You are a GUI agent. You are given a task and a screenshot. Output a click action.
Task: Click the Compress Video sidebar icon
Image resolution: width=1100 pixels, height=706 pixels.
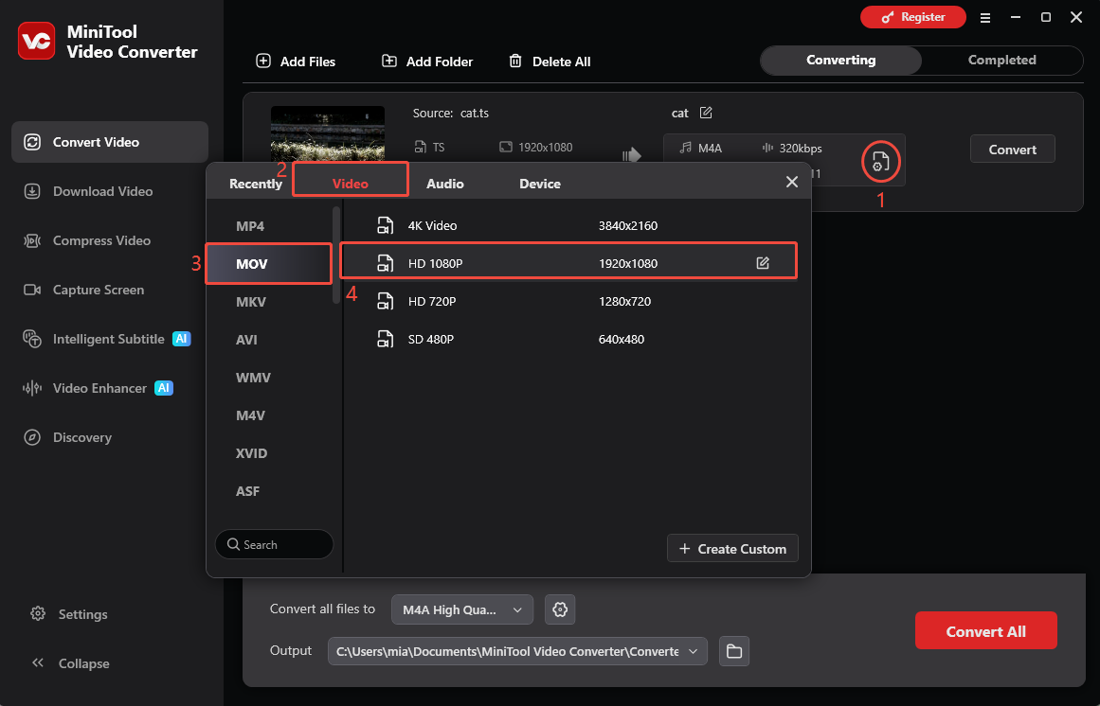[32, 240]
